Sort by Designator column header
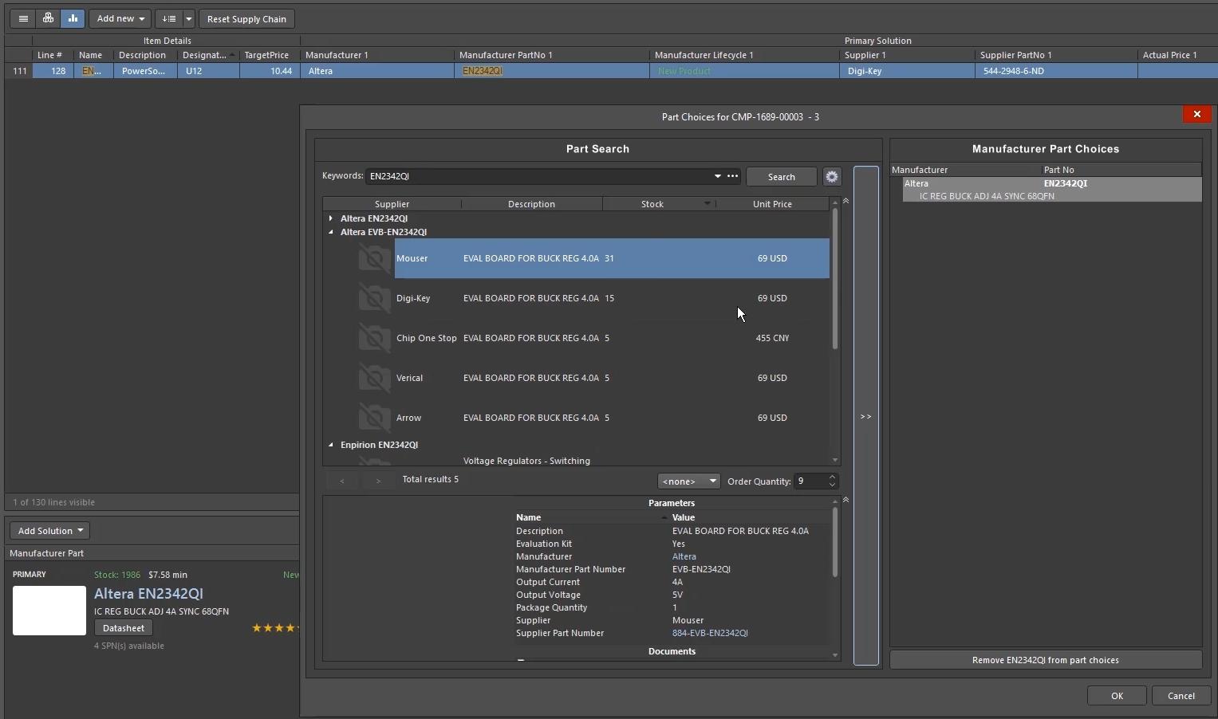 [208, 55]
